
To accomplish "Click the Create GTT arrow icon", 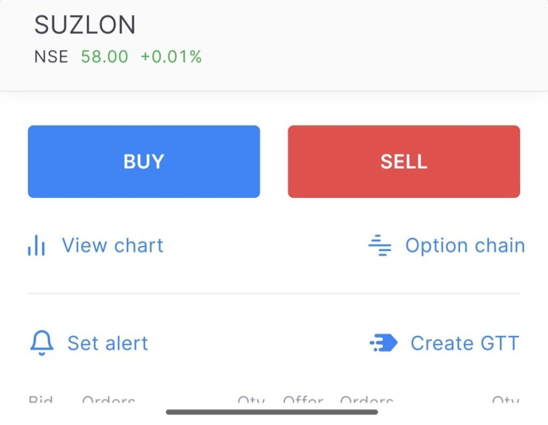I will pyautogui.click(x=384, y=343).
